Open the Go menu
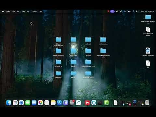Screen dimensions: 156x117 [x=28, y=11]
